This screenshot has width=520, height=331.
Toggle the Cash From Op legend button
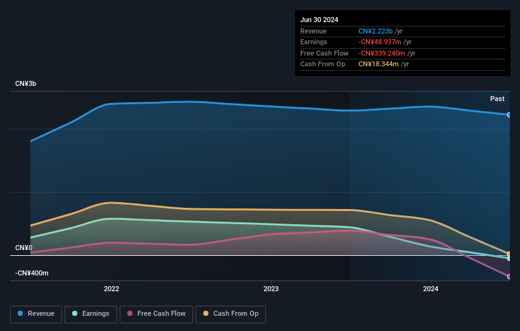click(x=231, y=314)
